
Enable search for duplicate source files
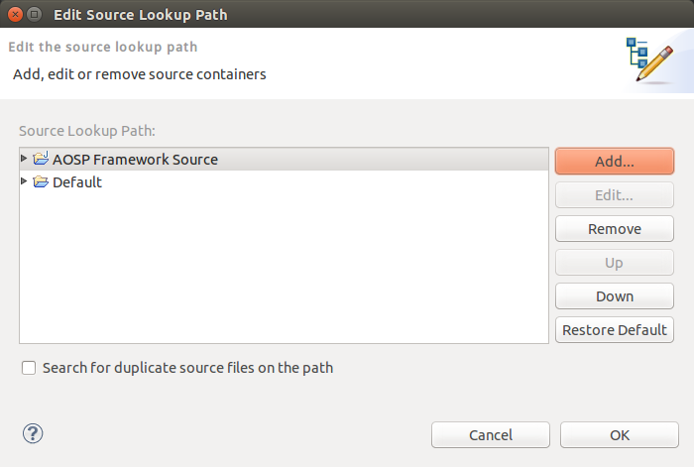click(x=29, y=368)
